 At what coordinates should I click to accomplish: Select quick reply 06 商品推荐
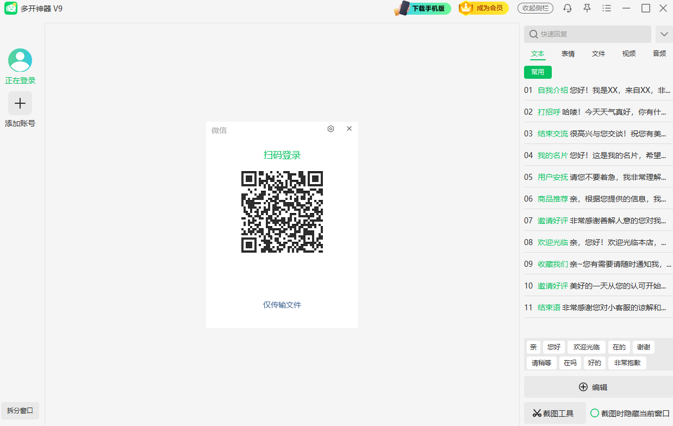599,199
